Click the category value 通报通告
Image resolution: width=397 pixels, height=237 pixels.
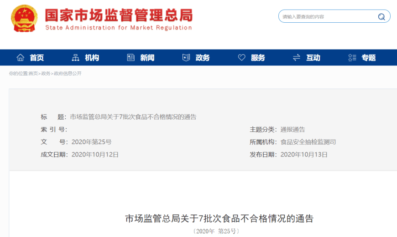tap(293, 130)
